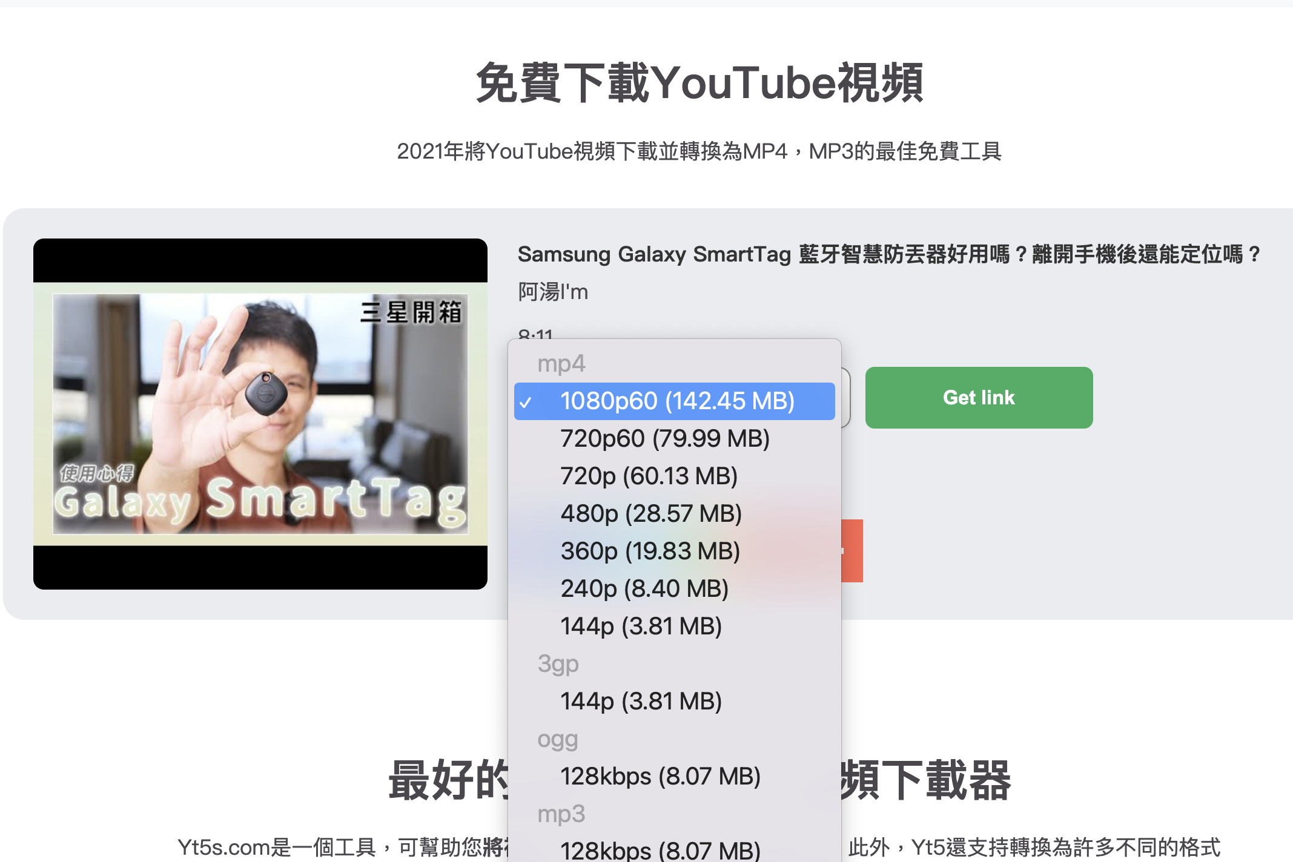Viewport: 1293px width, 862px height.
Task: Click the mp3 section label in the dropdown
Action: pyautogui.click(x=561, y=813)
